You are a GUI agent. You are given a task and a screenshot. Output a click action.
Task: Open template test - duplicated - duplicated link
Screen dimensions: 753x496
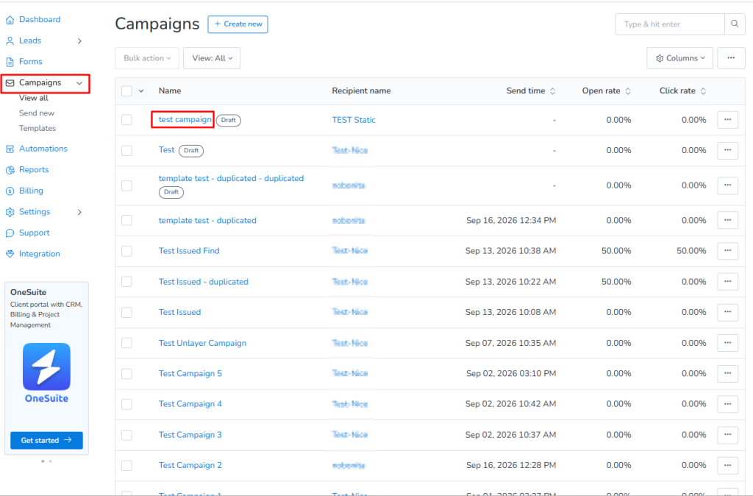click(x=231, y=178)
